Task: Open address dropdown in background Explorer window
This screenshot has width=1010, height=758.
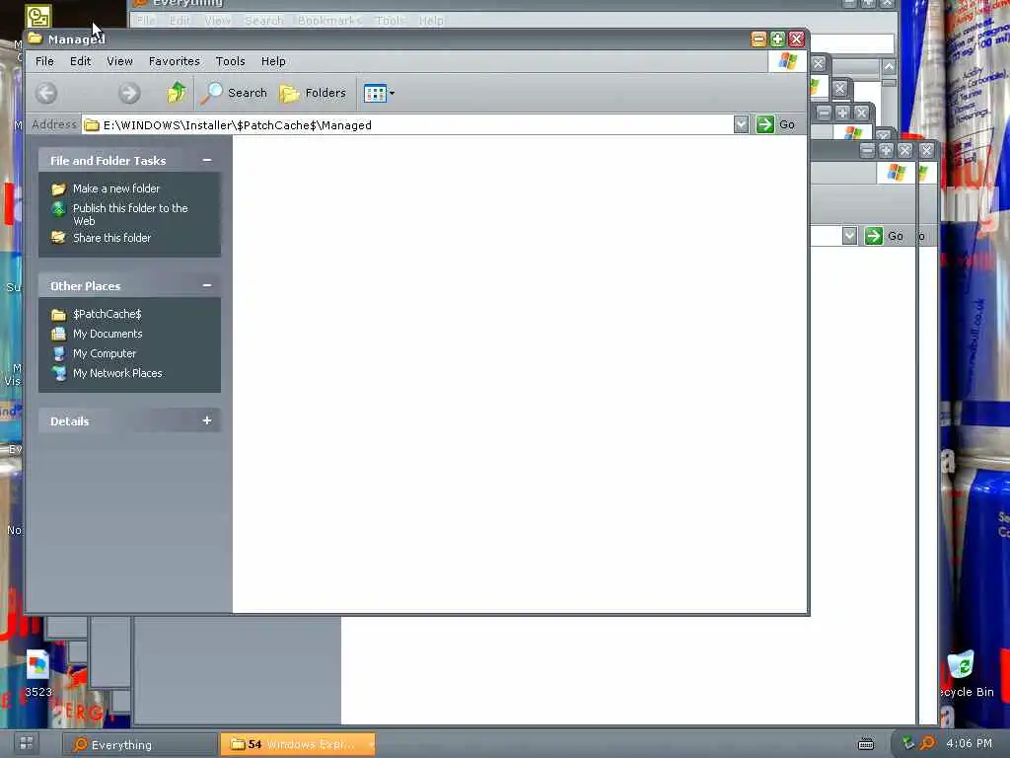Action: [x=849, y=236]
